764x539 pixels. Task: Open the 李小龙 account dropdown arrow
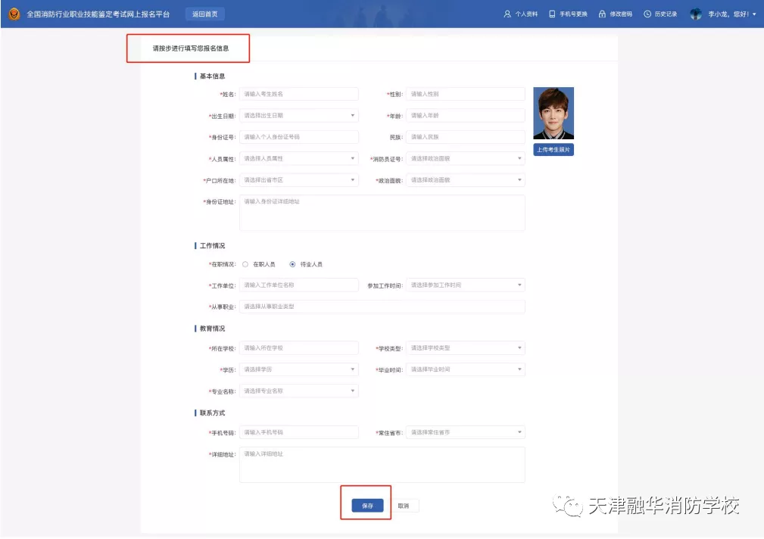click(x=753, y=13)
